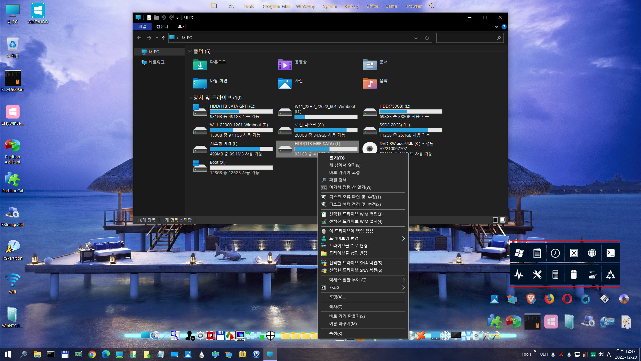
Task: Open 속성(R) from the context menu
Action: (363, 333)
